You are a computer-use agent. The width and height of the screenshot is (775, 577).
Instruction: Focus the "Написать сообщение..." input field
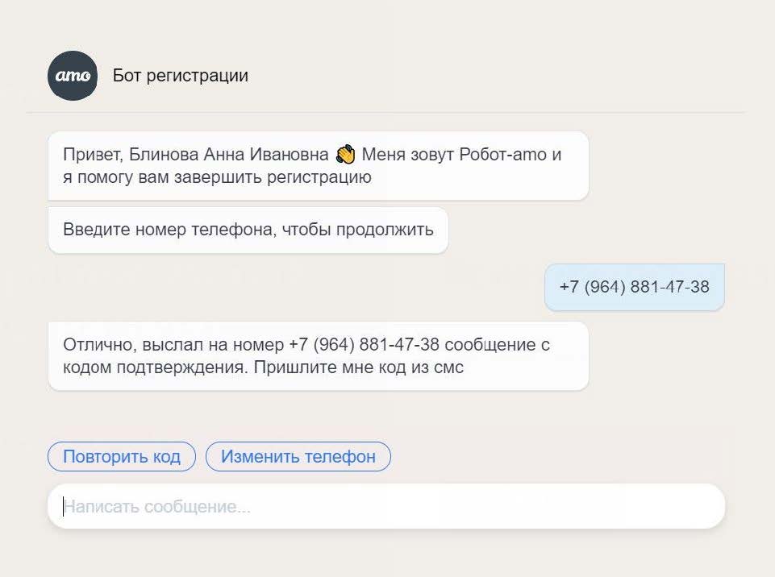(x=385, y=507)
